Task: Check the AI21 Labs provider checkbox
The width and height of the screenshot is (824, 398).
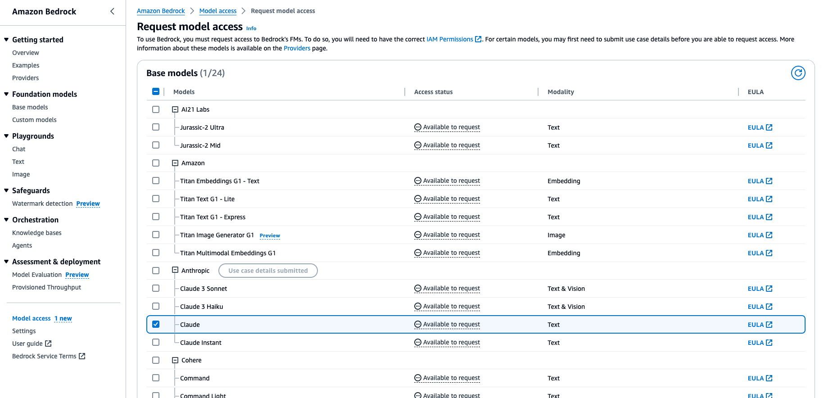Action: (x=156, y=109)
